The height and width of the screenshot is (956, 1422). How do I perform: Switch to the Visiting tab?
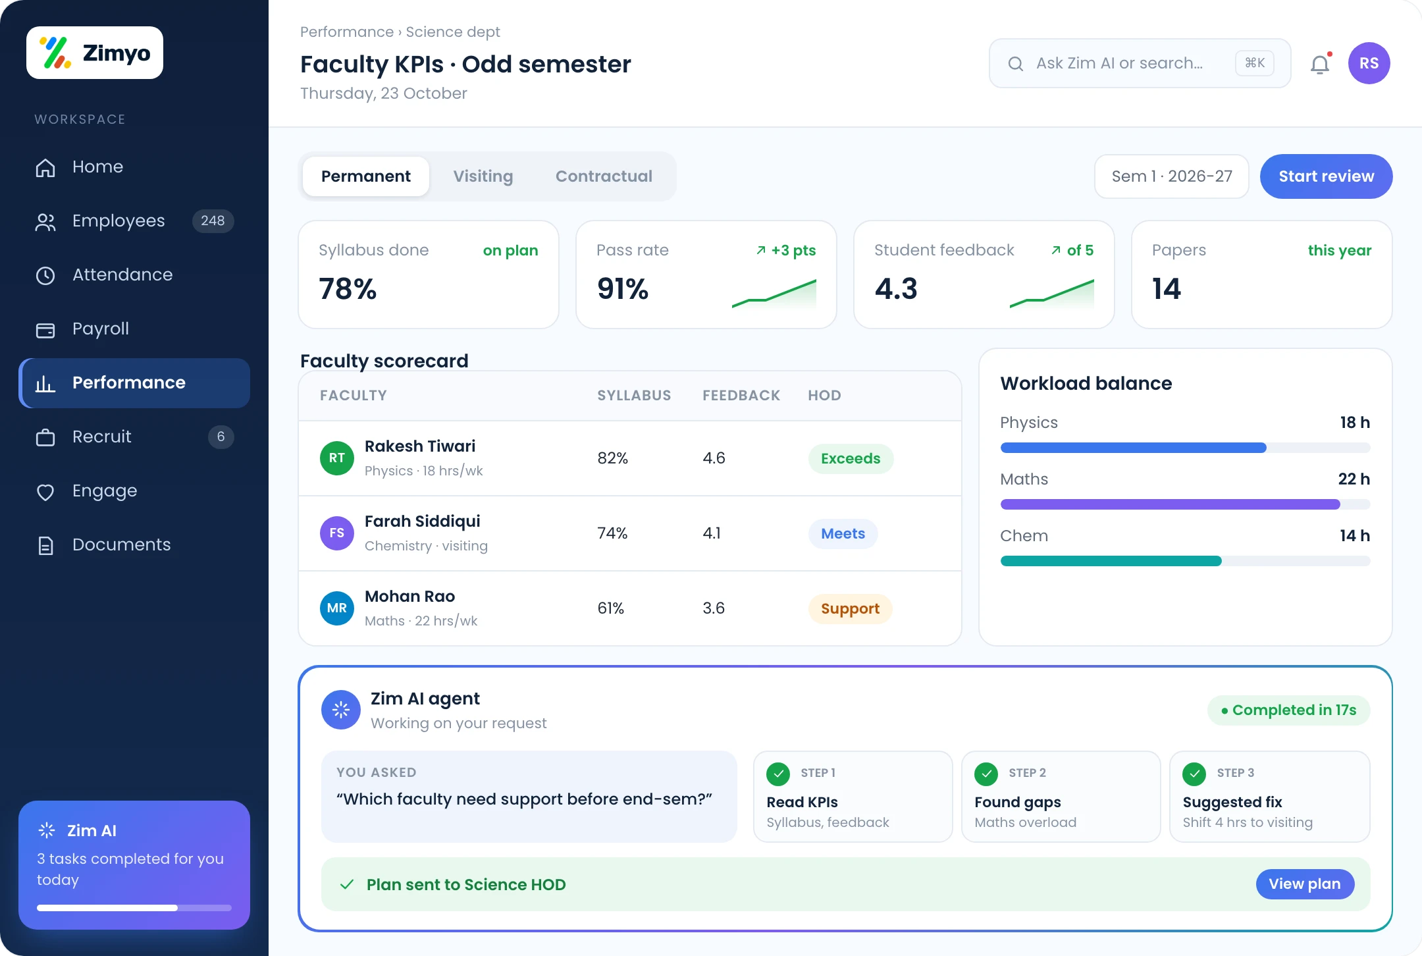click(x=483, y=176)
